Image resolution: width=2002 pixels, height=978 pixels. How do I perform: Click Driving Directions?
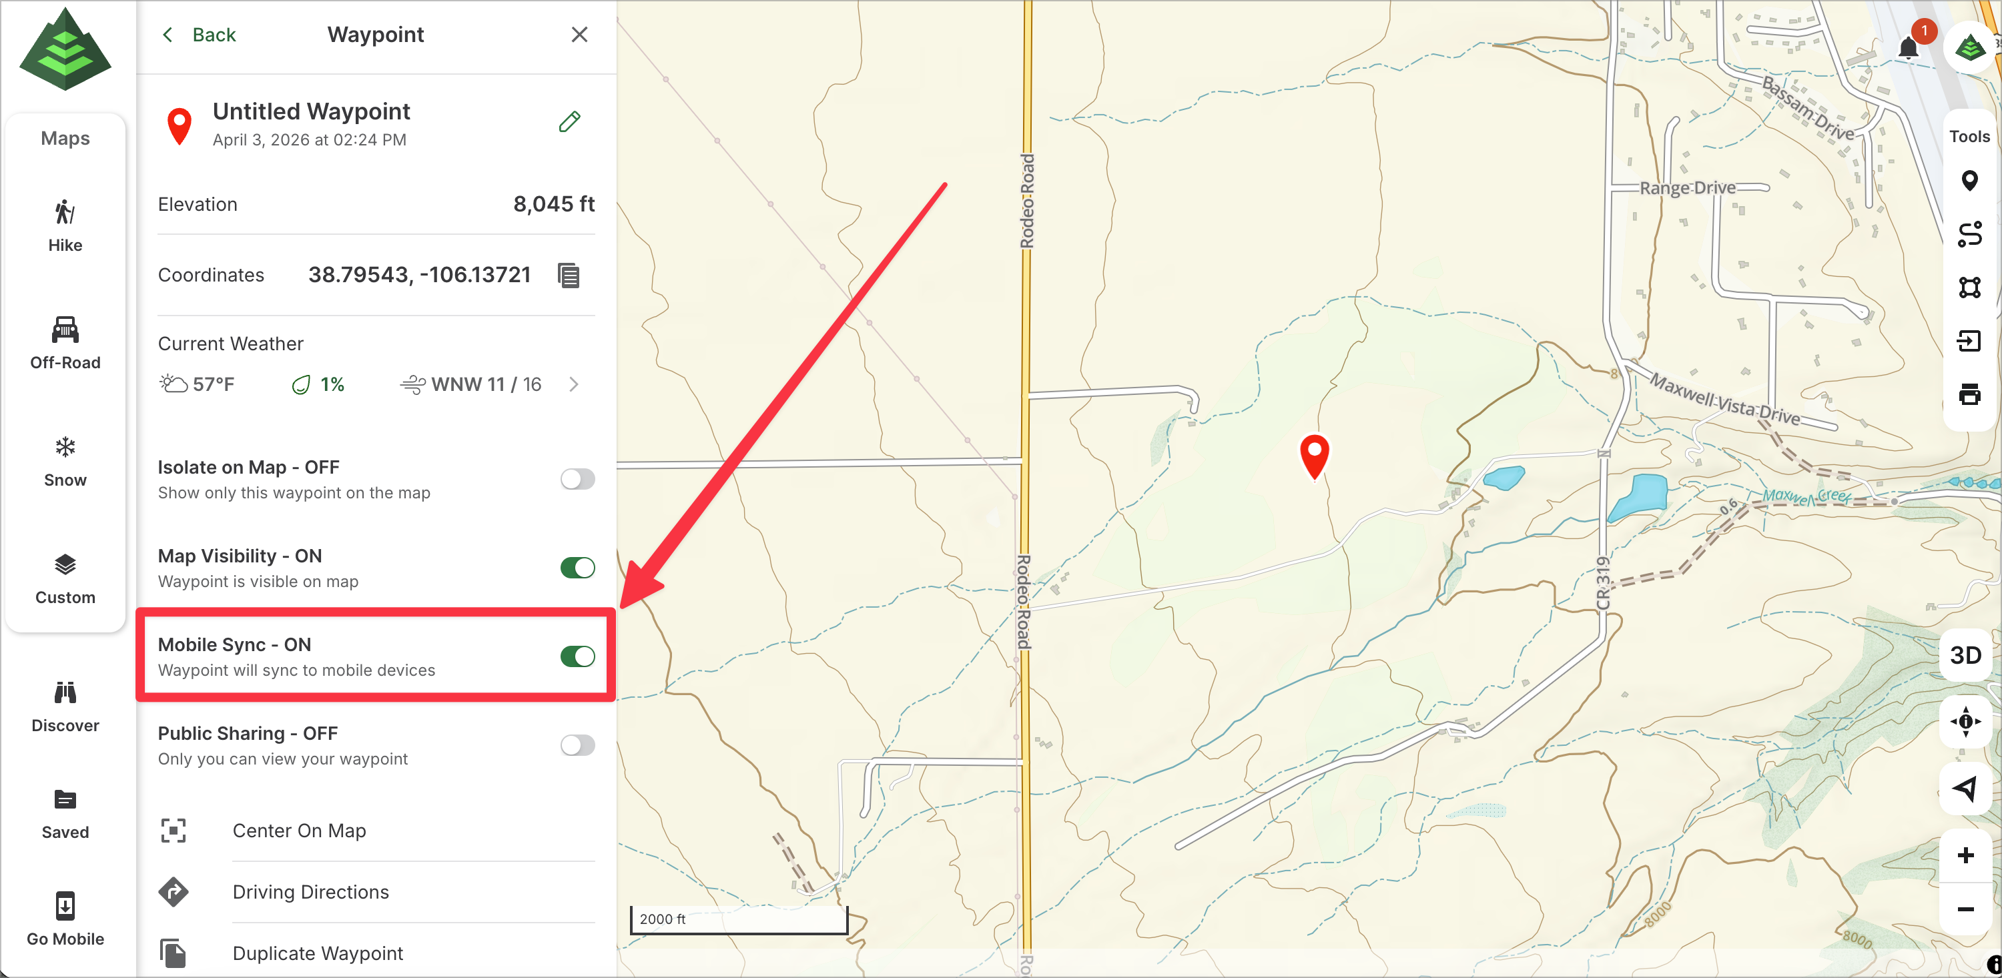(x=310, y=892)
